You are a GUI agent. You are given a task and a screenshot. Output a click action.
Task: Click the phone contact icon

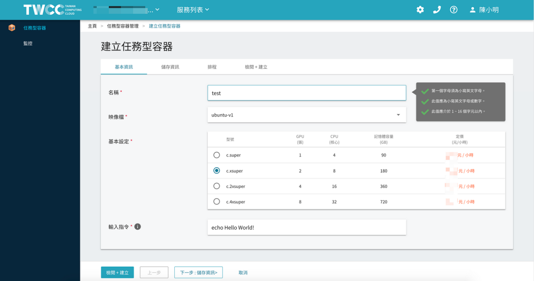[x=437, y=10]
